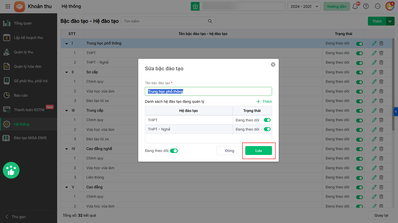
Task: Collapse the Trung cấp group row
Action: coord(67,111)
